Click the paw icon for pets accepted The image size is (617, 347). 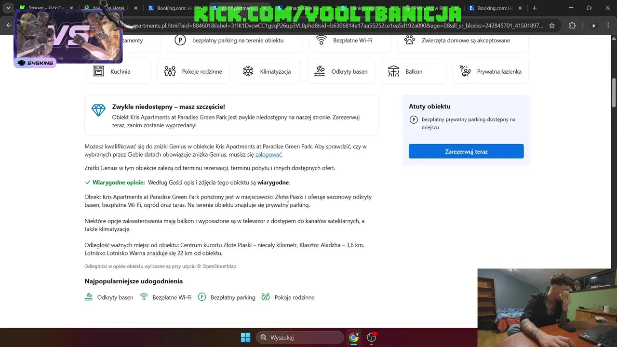(x=409, y=40)
